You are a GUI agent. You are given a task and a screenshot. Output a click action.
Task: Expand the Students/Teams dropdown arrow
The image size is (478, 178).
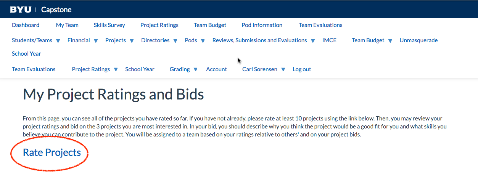58,41
